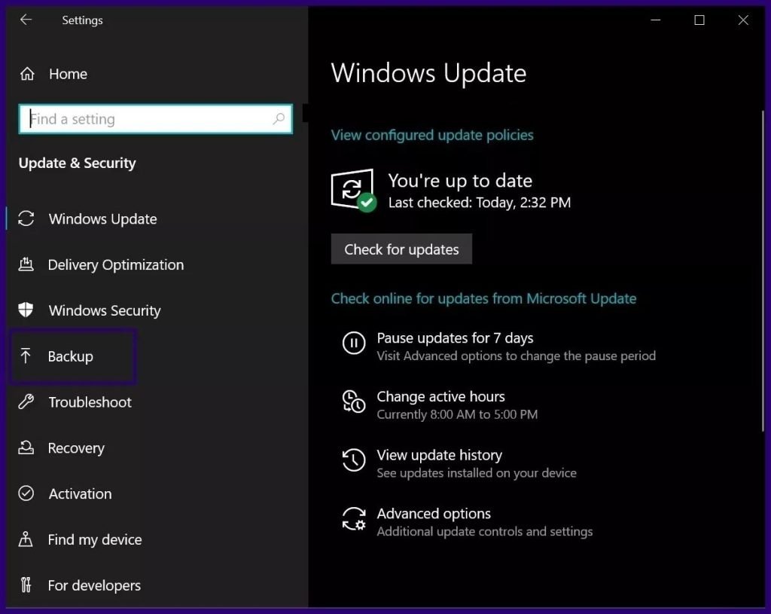
Task: Click the You're up to date status text
Action: 460,181
